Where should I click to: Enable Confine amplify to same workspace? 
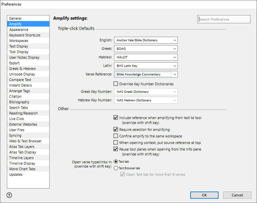(116, 136)
